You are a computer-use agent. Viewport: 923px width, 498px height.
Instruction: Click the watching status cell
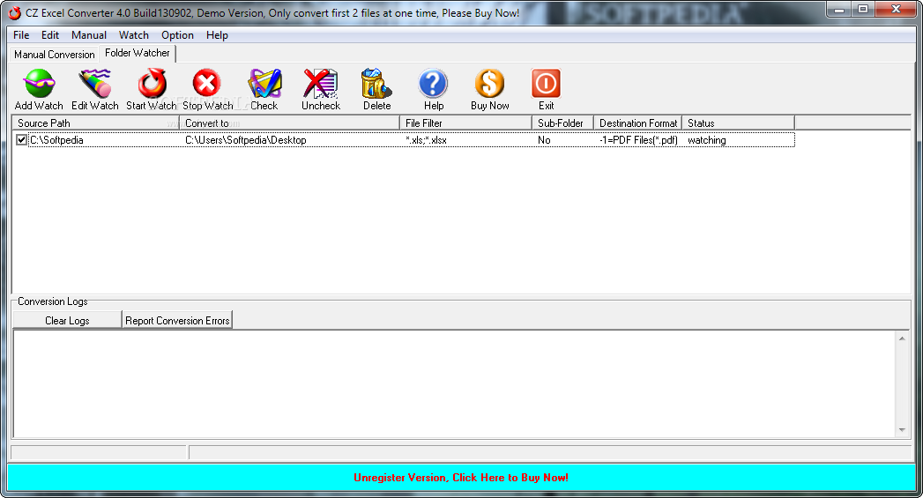coord(706,140)
